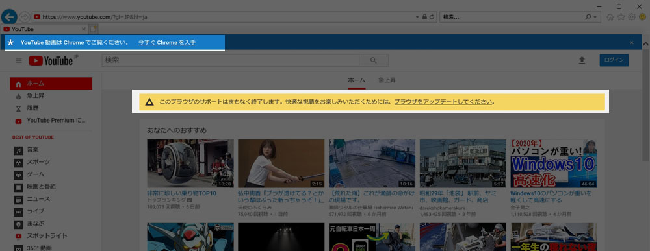Open the Windows10 高速化 video thumbnail
This screenshot has height=251, width=650.
[x=554, y=163]
